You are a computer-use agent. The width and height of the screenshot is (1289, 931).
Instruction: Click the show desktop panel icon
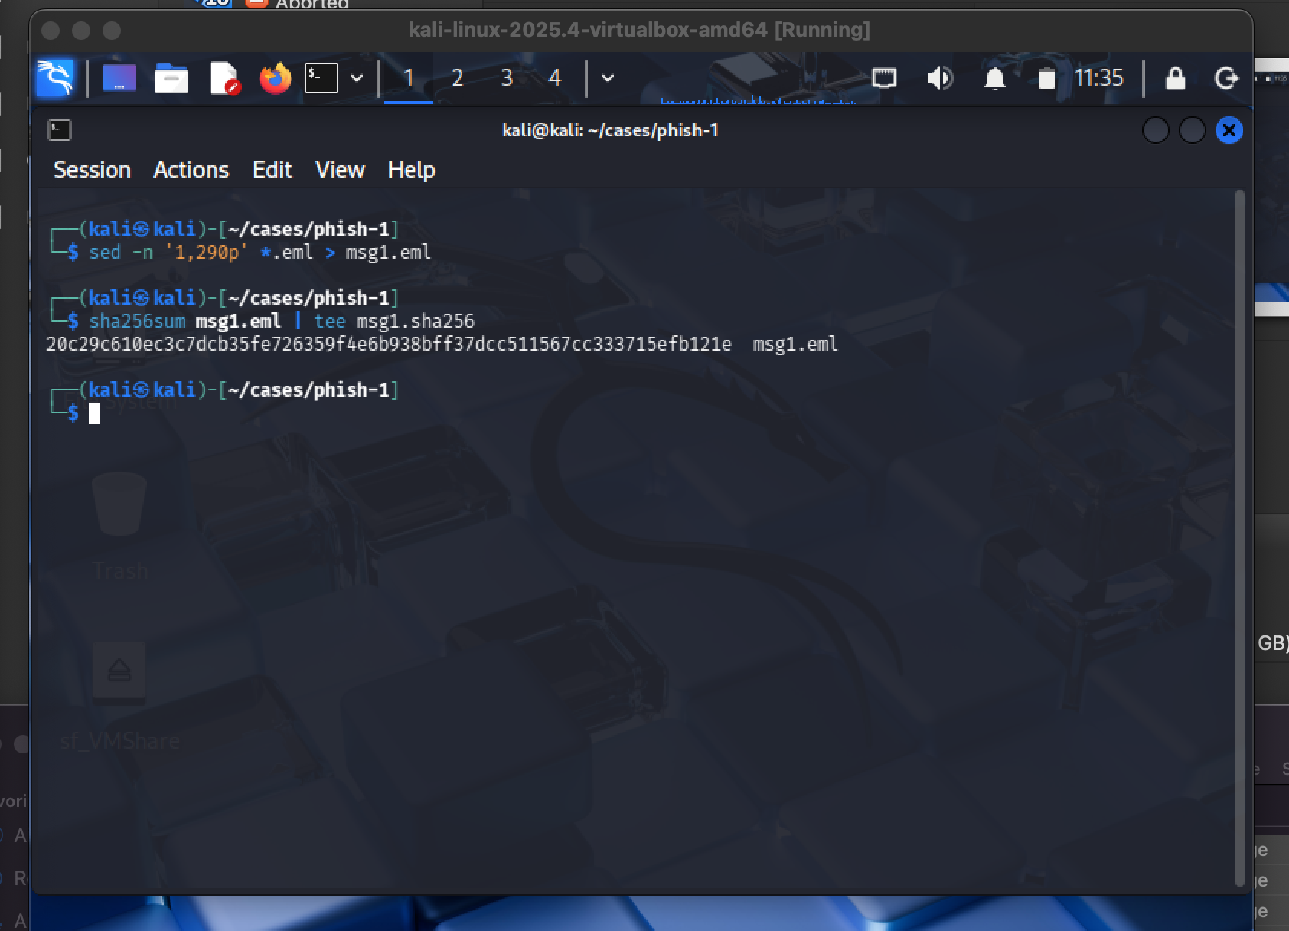pyautogui.click(x=119, y=78)
